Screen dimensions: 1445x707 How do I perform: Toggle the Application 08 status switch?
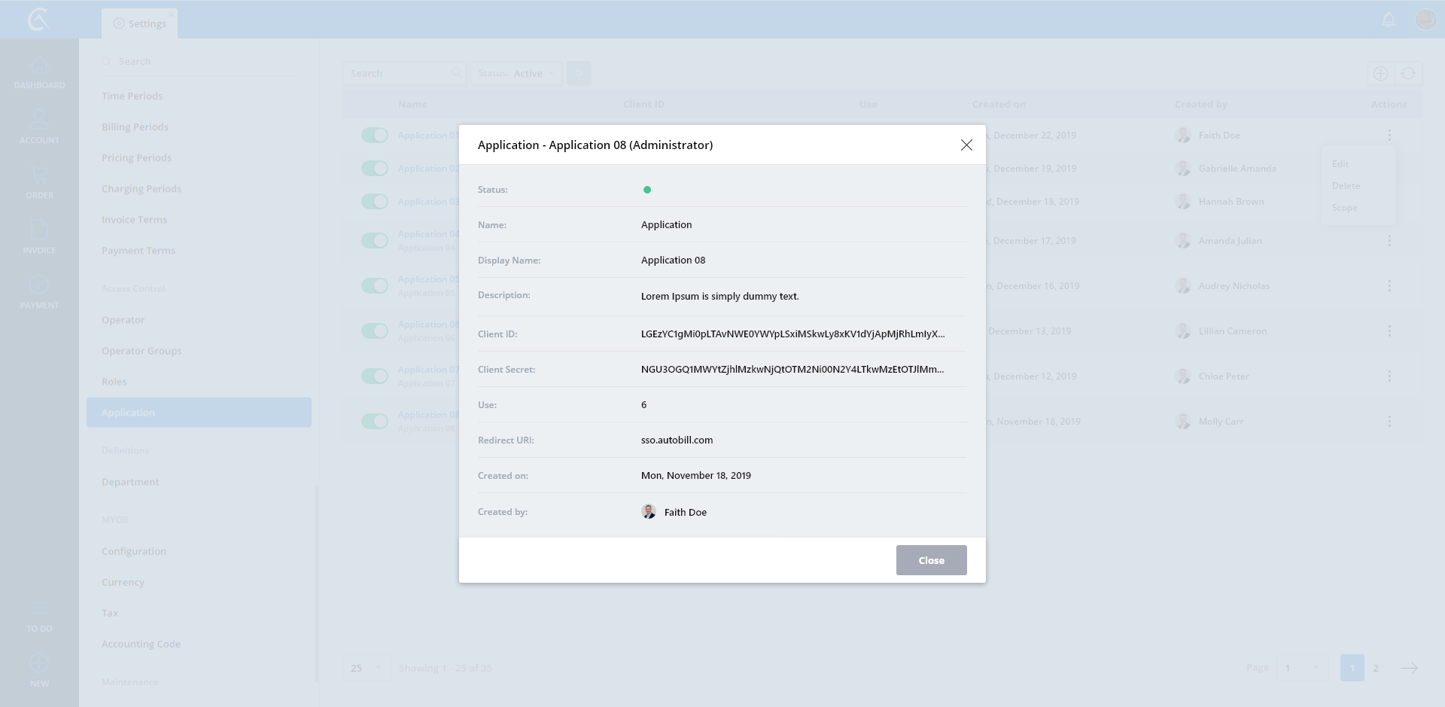374,421
